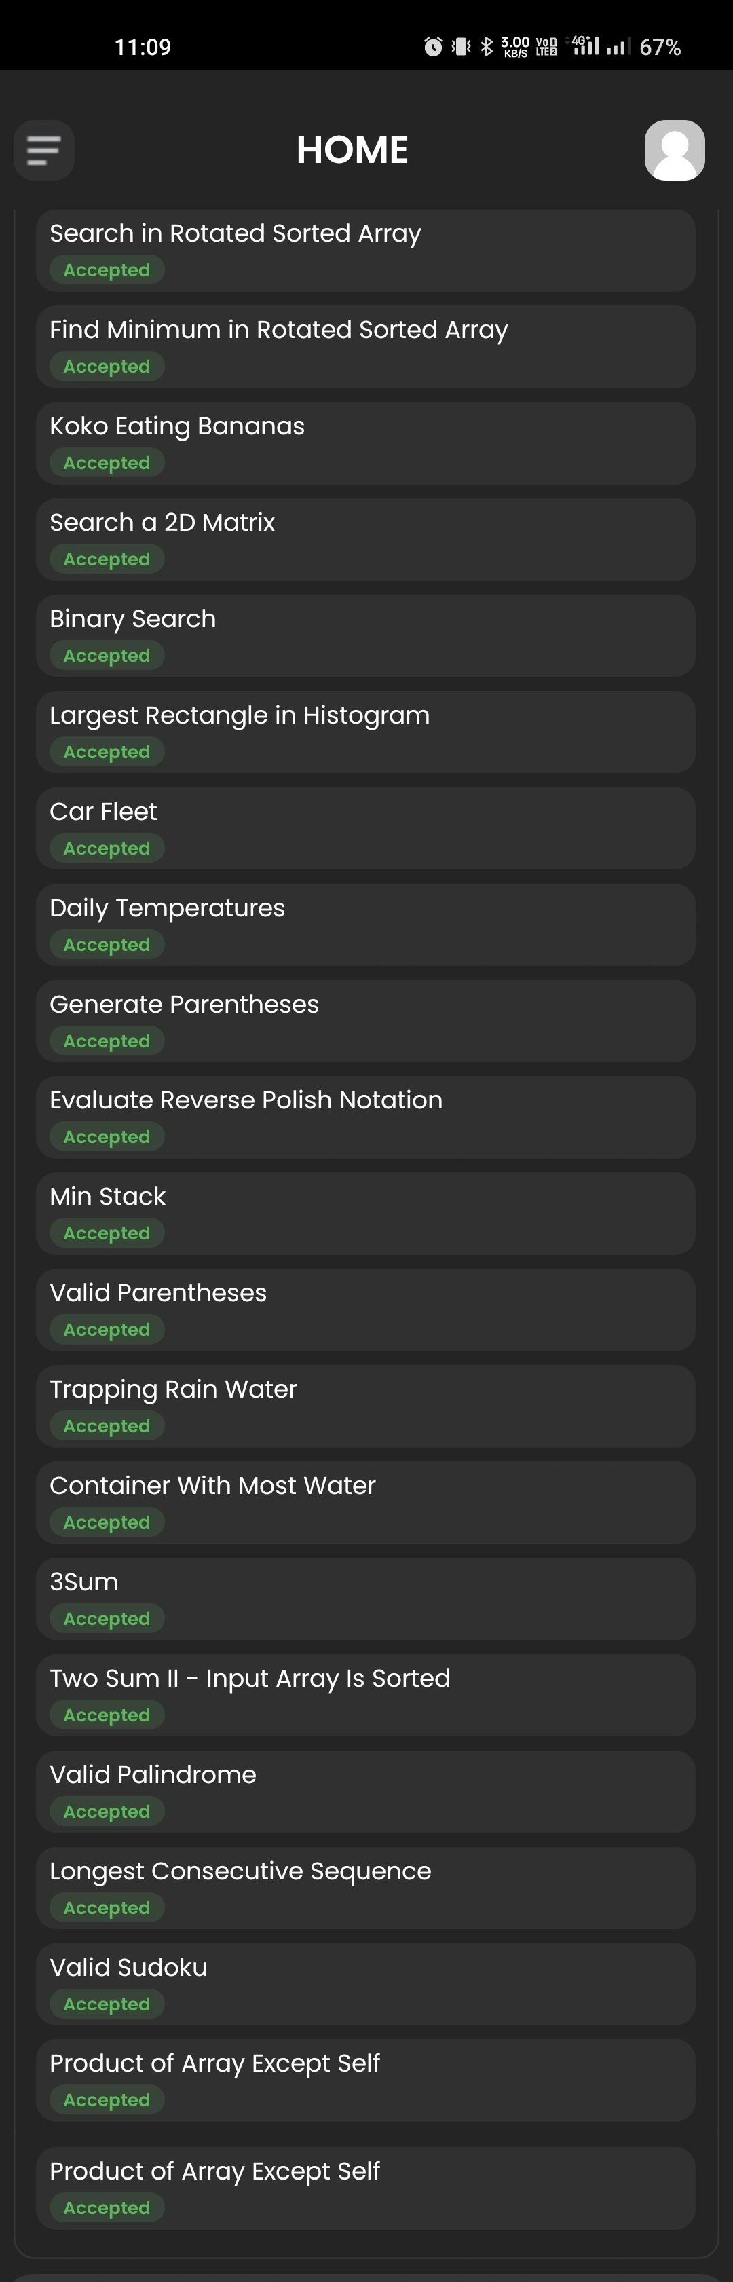733x2282 pixels.
Task: Tap the Bluetooth status icon
Action: click(486, 47)
